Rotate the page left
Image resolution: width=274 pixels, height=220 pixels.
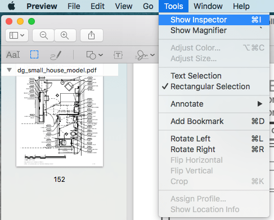click(x=214, y=139)
